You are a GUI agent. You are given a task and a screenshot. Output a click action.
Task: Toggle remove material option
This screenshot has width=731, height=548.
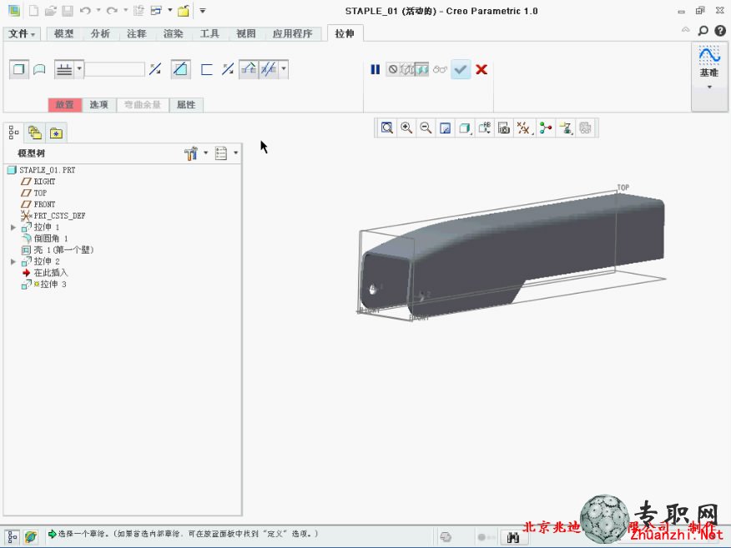[180, 69]
